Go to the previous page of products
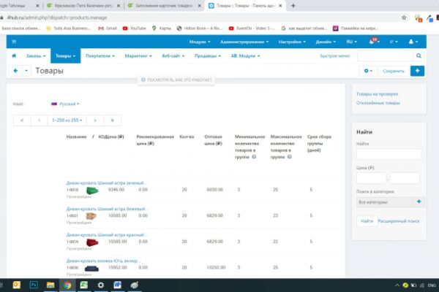The height and width of the screenshot is (292, 439). tap(40, 120)
